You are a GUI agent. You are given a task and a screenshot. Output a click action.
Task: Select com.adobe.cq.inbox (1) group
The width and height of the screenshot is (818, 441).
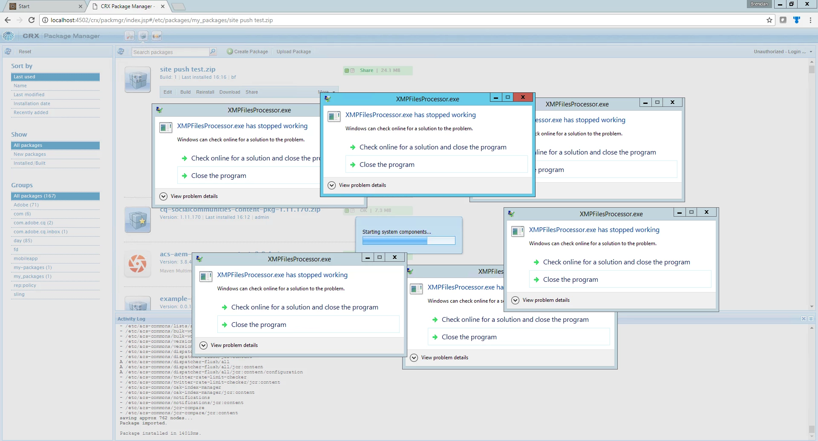[x=55, y=232]
